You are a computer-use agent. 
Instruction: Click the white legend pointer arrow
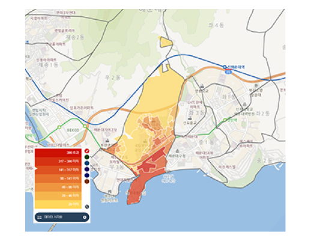coord(36,168)
